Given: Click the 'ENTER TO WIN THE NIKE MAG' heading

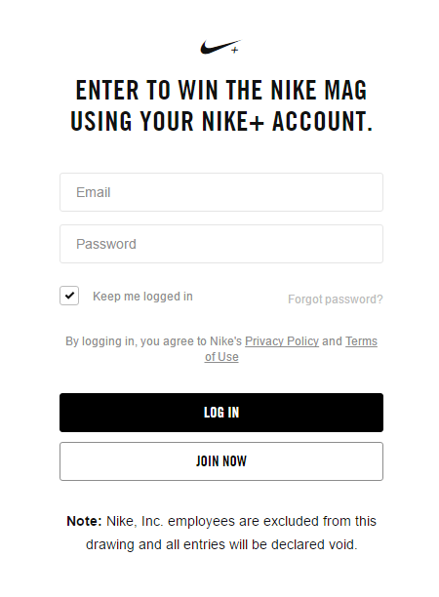Looking at the screenshot, I should coord(221,91).
